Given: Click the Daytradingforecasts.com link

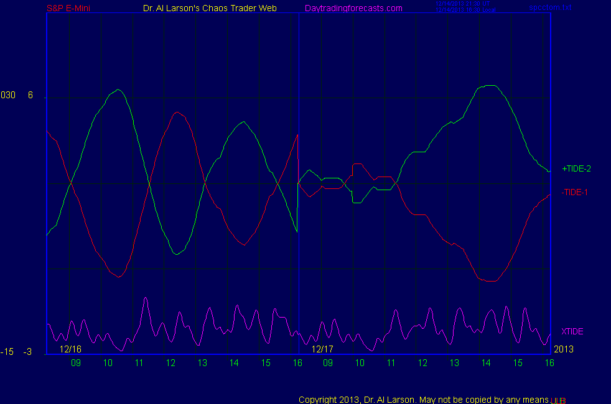Looking at the screenshot, I should pyautogui.click(x=353, y=8).
